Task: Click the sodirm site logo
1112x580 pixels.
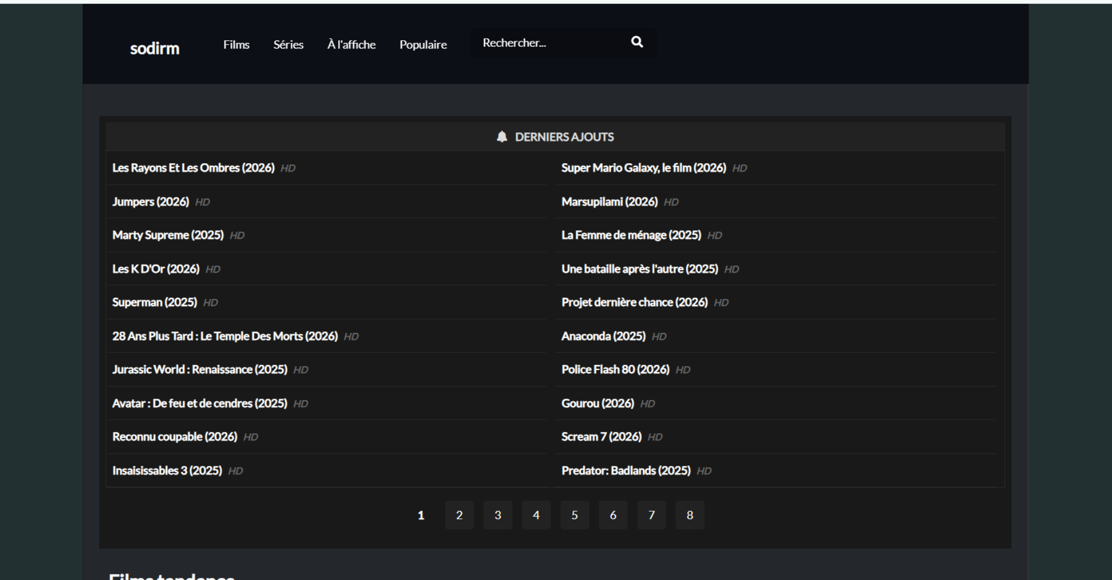Action: coord(154,49)
